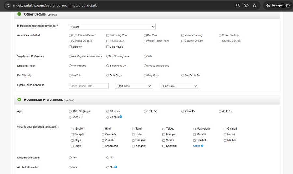293x174 pixels.
Task: Click the Open House Date field
Action: 89,86
